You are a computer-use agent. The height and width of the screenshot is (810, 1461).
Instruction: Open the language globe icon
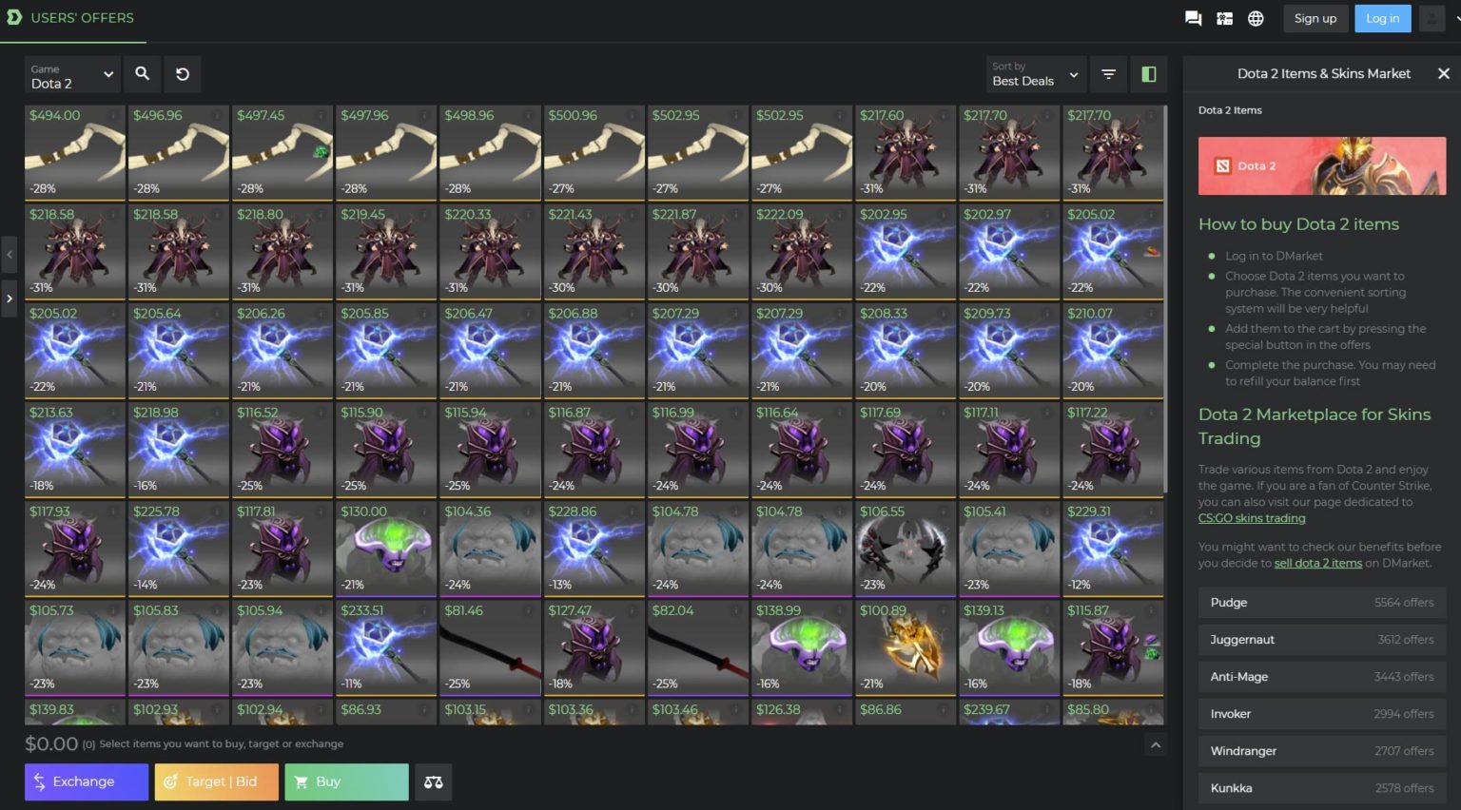pos(1256,18)
